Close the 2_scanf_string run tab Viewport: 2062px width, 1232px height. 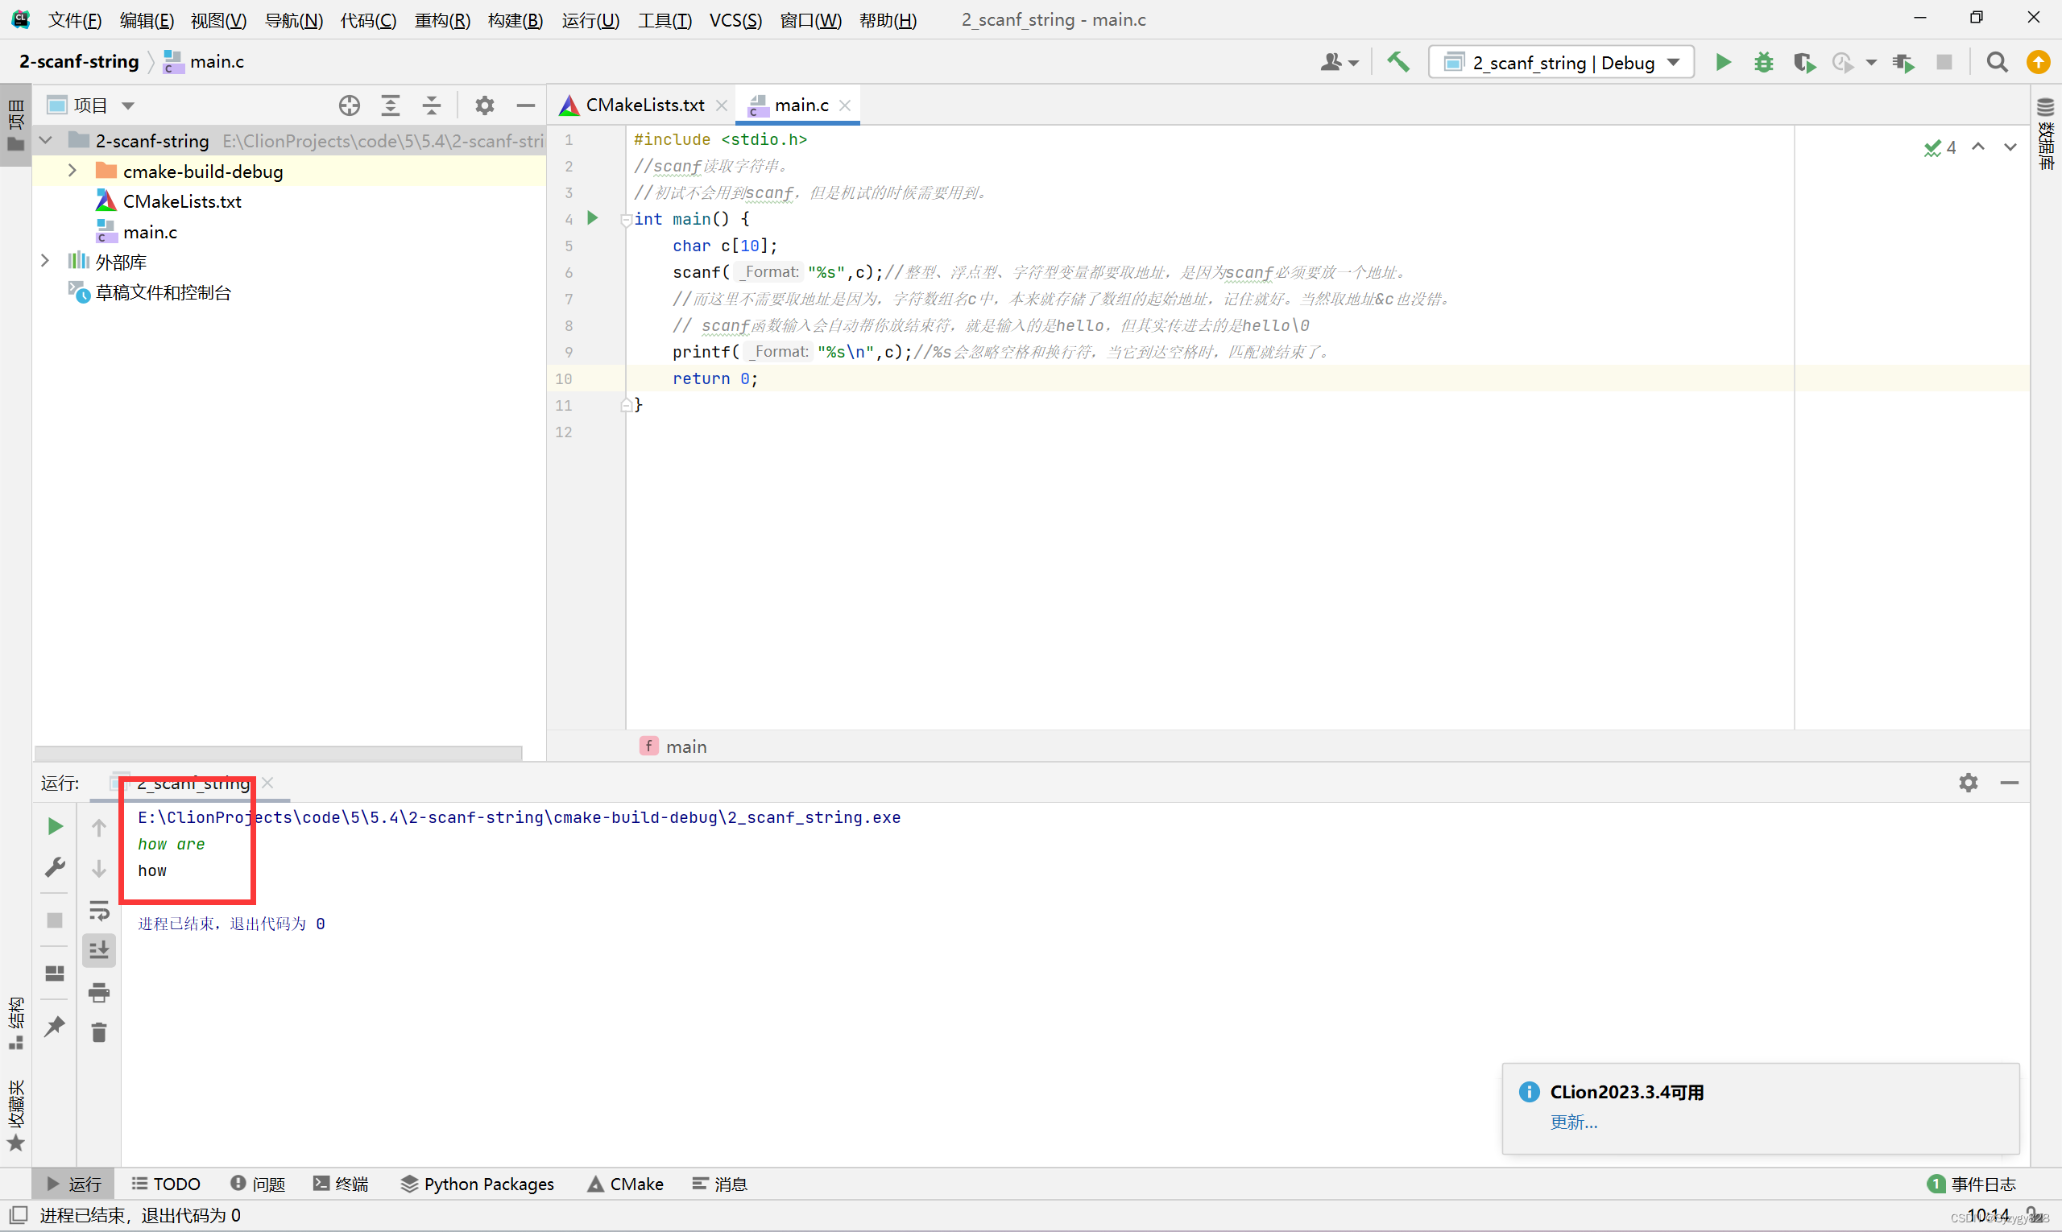(x=267, y=783)
